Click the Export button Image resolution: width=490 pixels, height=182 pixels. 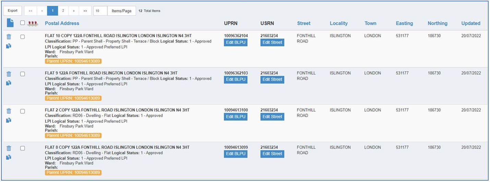tap(13, 11)
